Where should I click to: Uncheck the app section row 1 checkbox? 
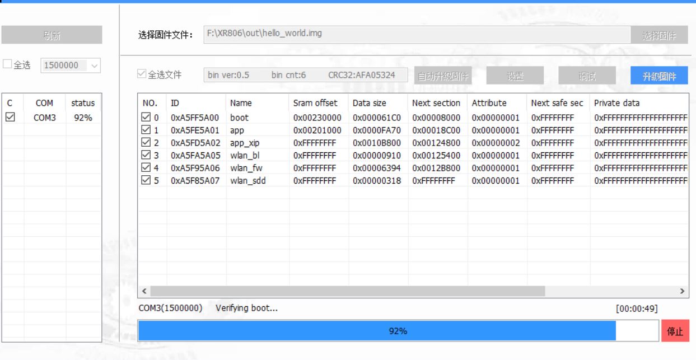coord(146,130)
